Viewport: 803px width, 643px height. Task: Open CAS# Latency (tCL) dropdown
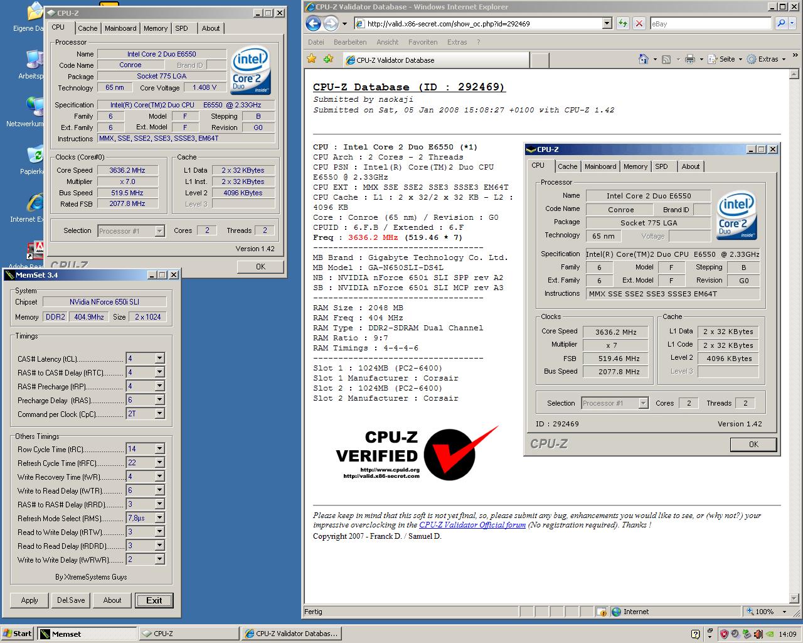click(x=159, y=359)
